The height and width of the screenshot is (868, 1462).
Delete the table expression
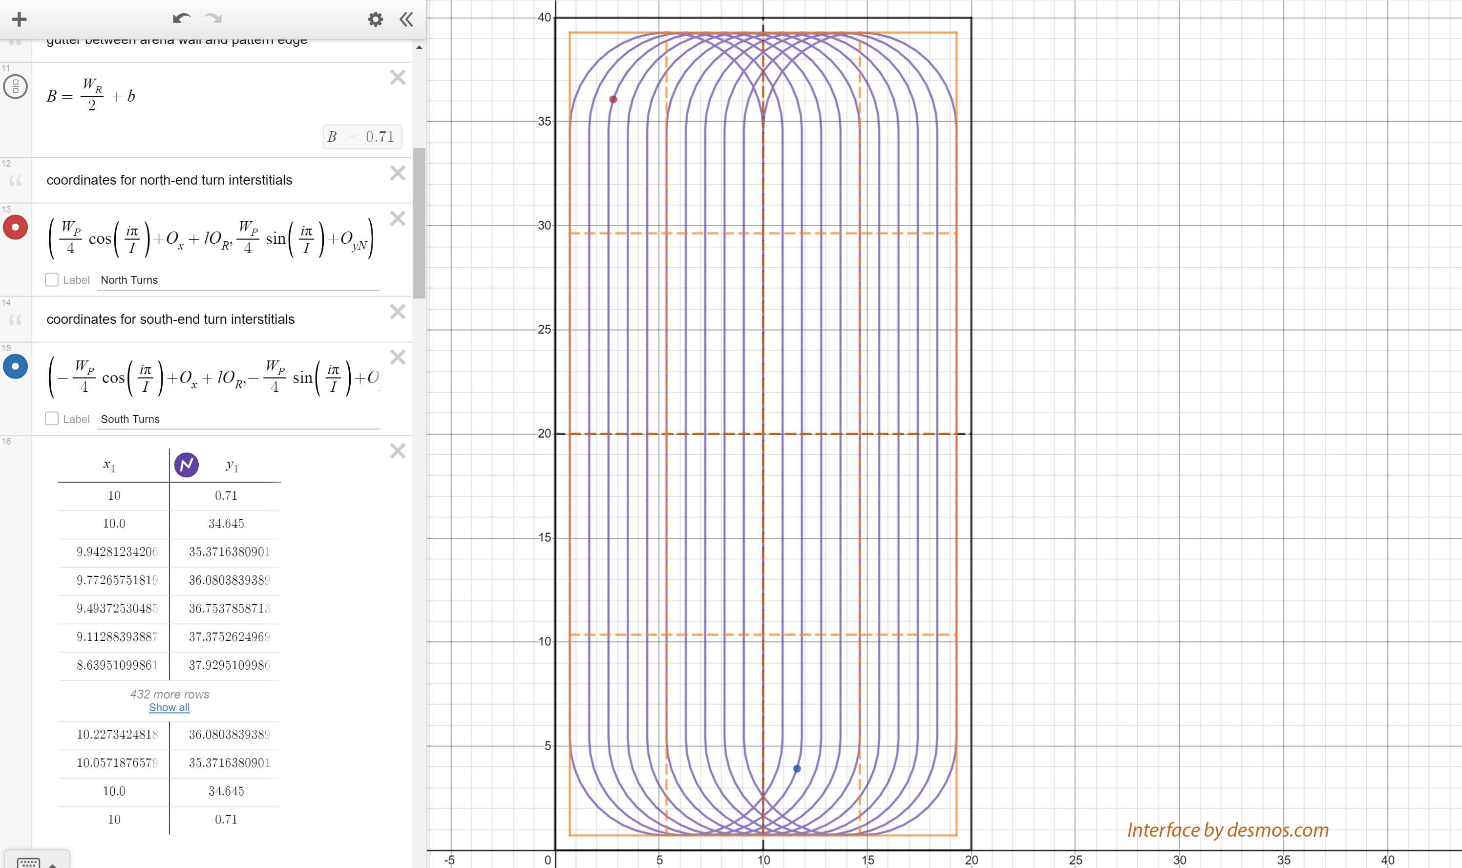pos(398,451)
